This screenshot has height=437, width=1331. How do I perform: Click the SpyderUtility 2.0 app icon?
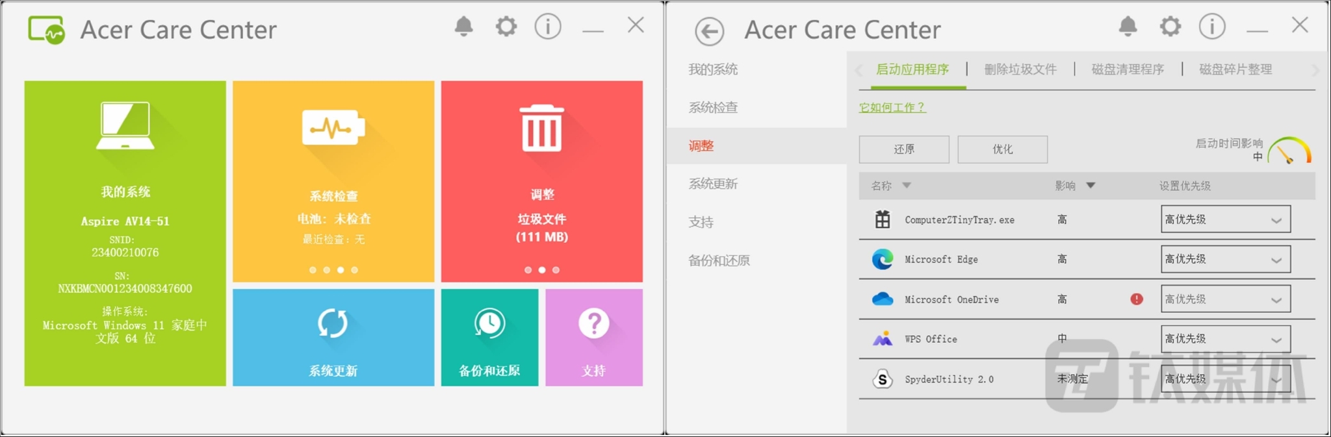coord(883,379)
